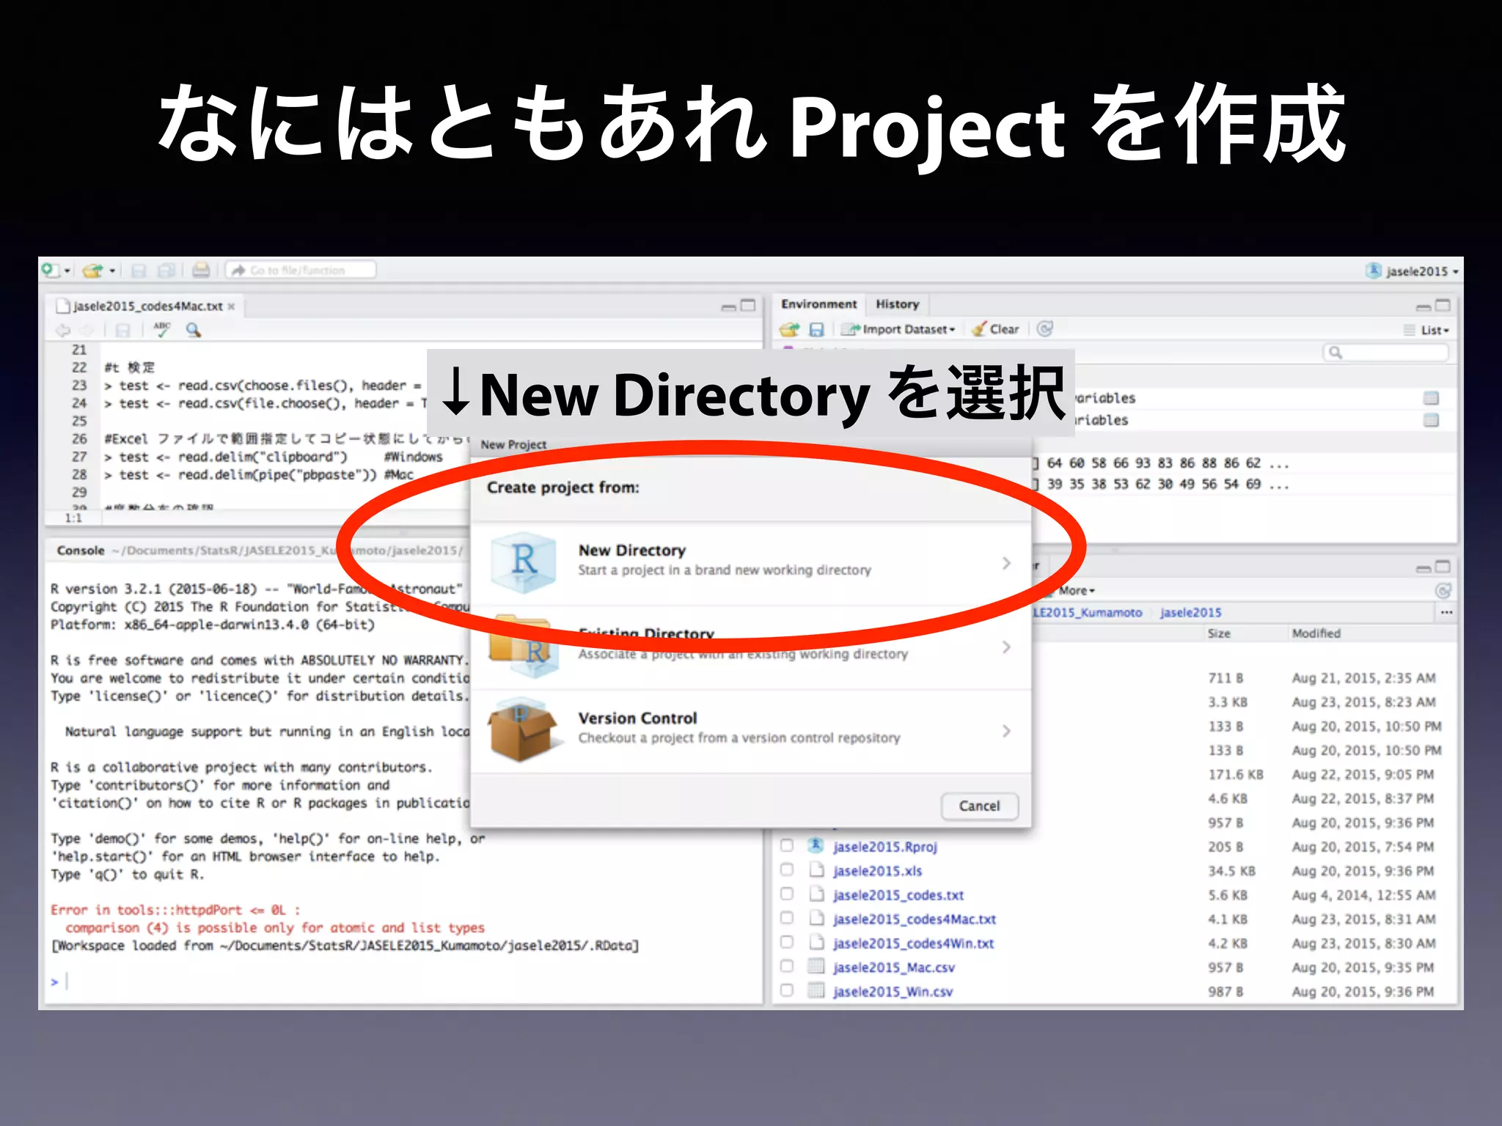Click the Go to file/function search field
Screen dimensions: 1502x1126
pyautogui.click(x=301, y=271)
